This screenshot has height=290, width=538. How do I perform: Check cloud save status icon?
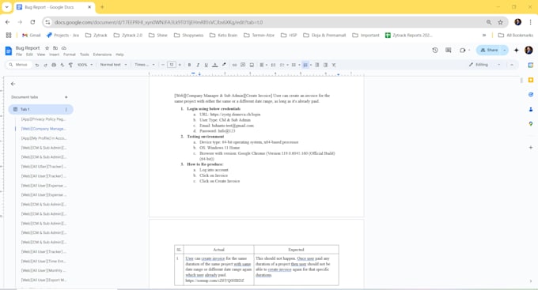click(64, 48)
